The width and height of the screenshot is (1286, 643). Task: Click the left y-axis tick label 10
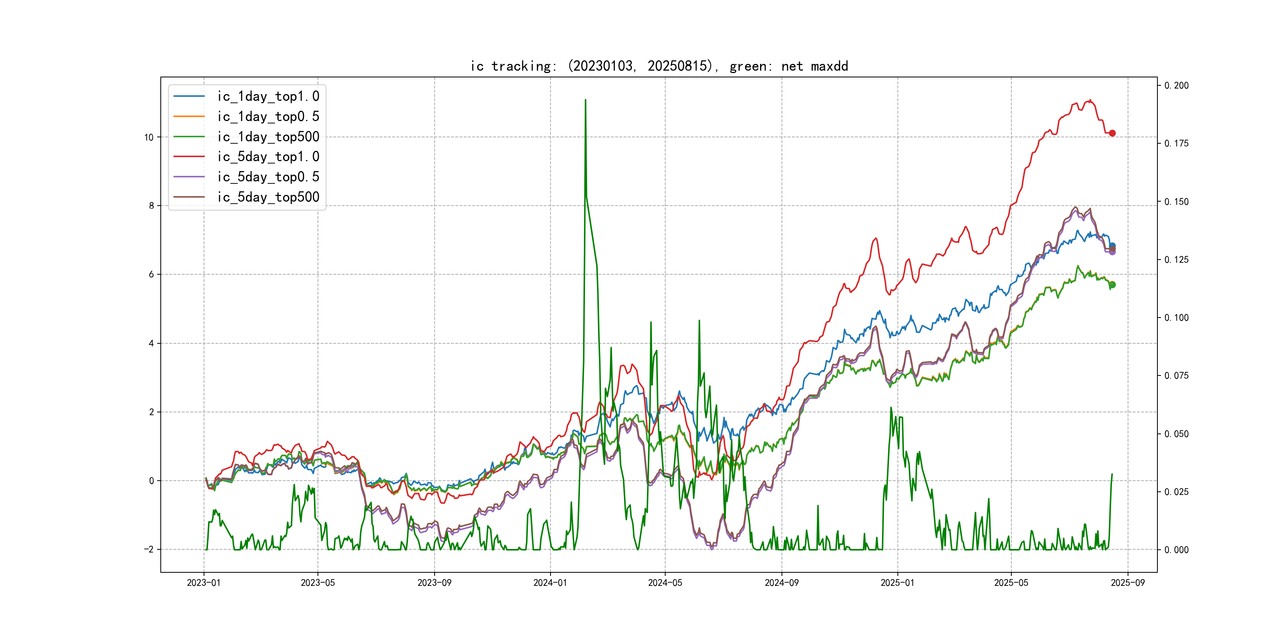click(x=149, y=137)
